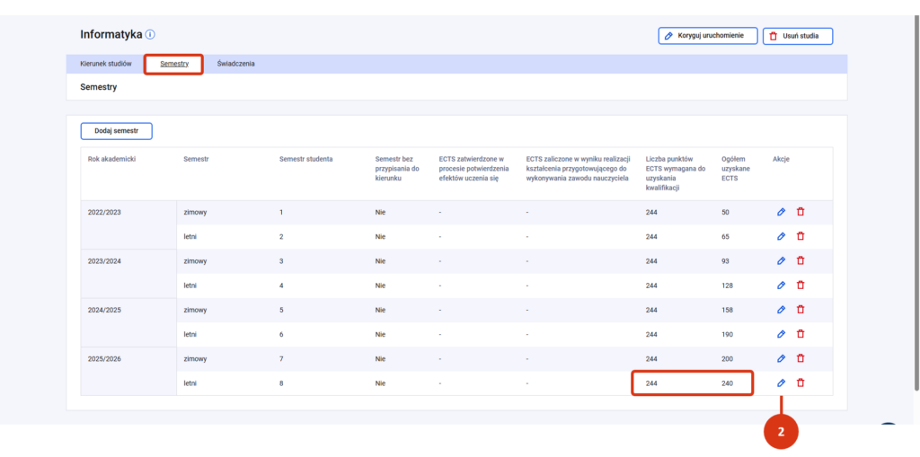Click the Liczba punktów ECTS wymagana header
The width and height of the screenshot is (920, 457).
click(676, 173)
